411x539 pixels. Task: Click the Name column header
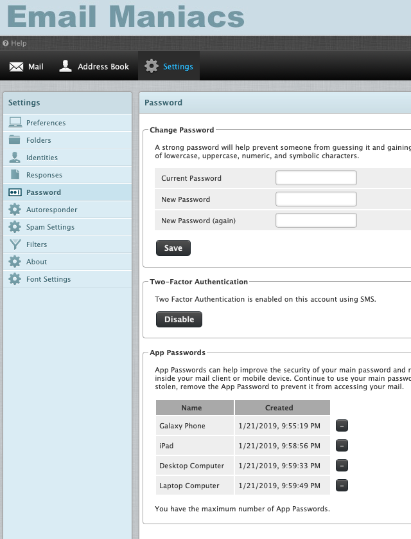point(195,407)
